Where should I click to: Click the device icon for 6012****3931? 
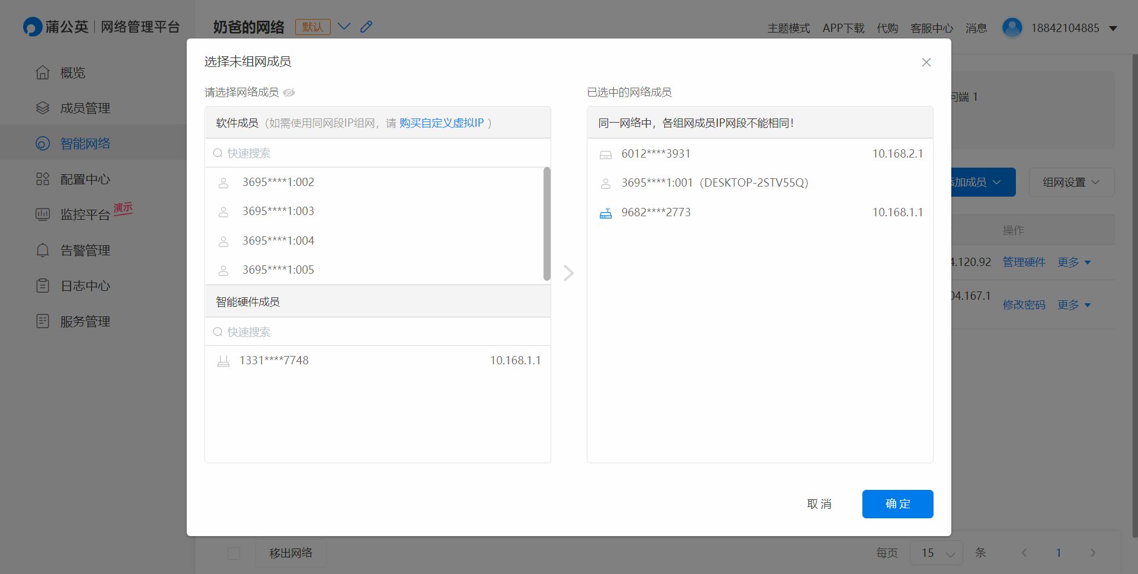tap(605, 155)
